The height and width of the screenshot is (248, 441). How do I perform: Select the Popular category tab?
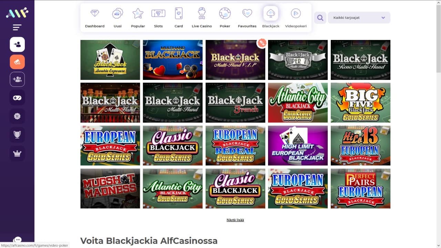[x=138, y=18]
